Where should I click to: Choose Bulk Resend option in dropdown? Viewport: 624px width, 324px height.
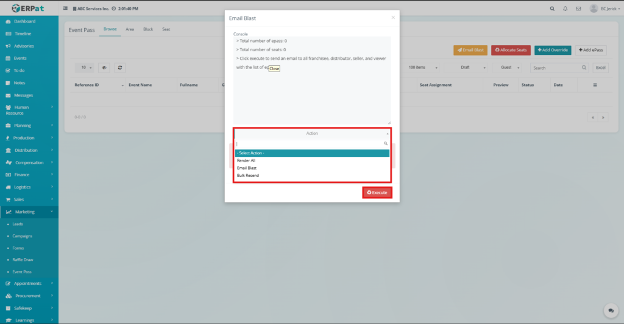coord(248,175)
